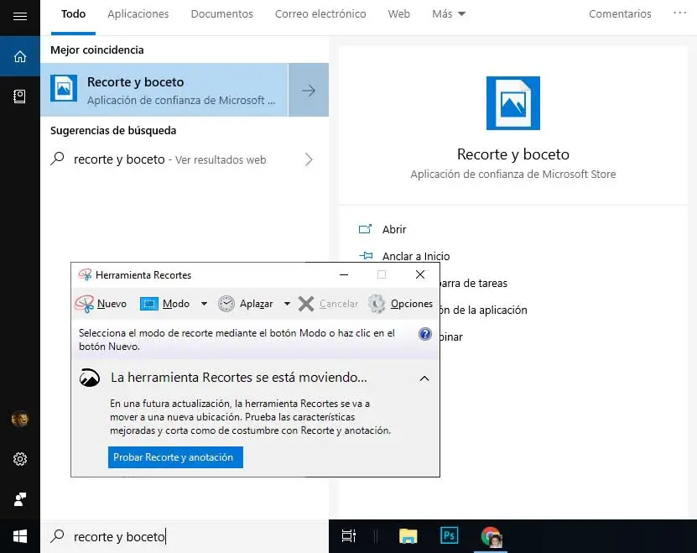This screenshot has height=553, width=697.
Task: Switch to the Correo electrónico tab
Action: coord(320,13)
